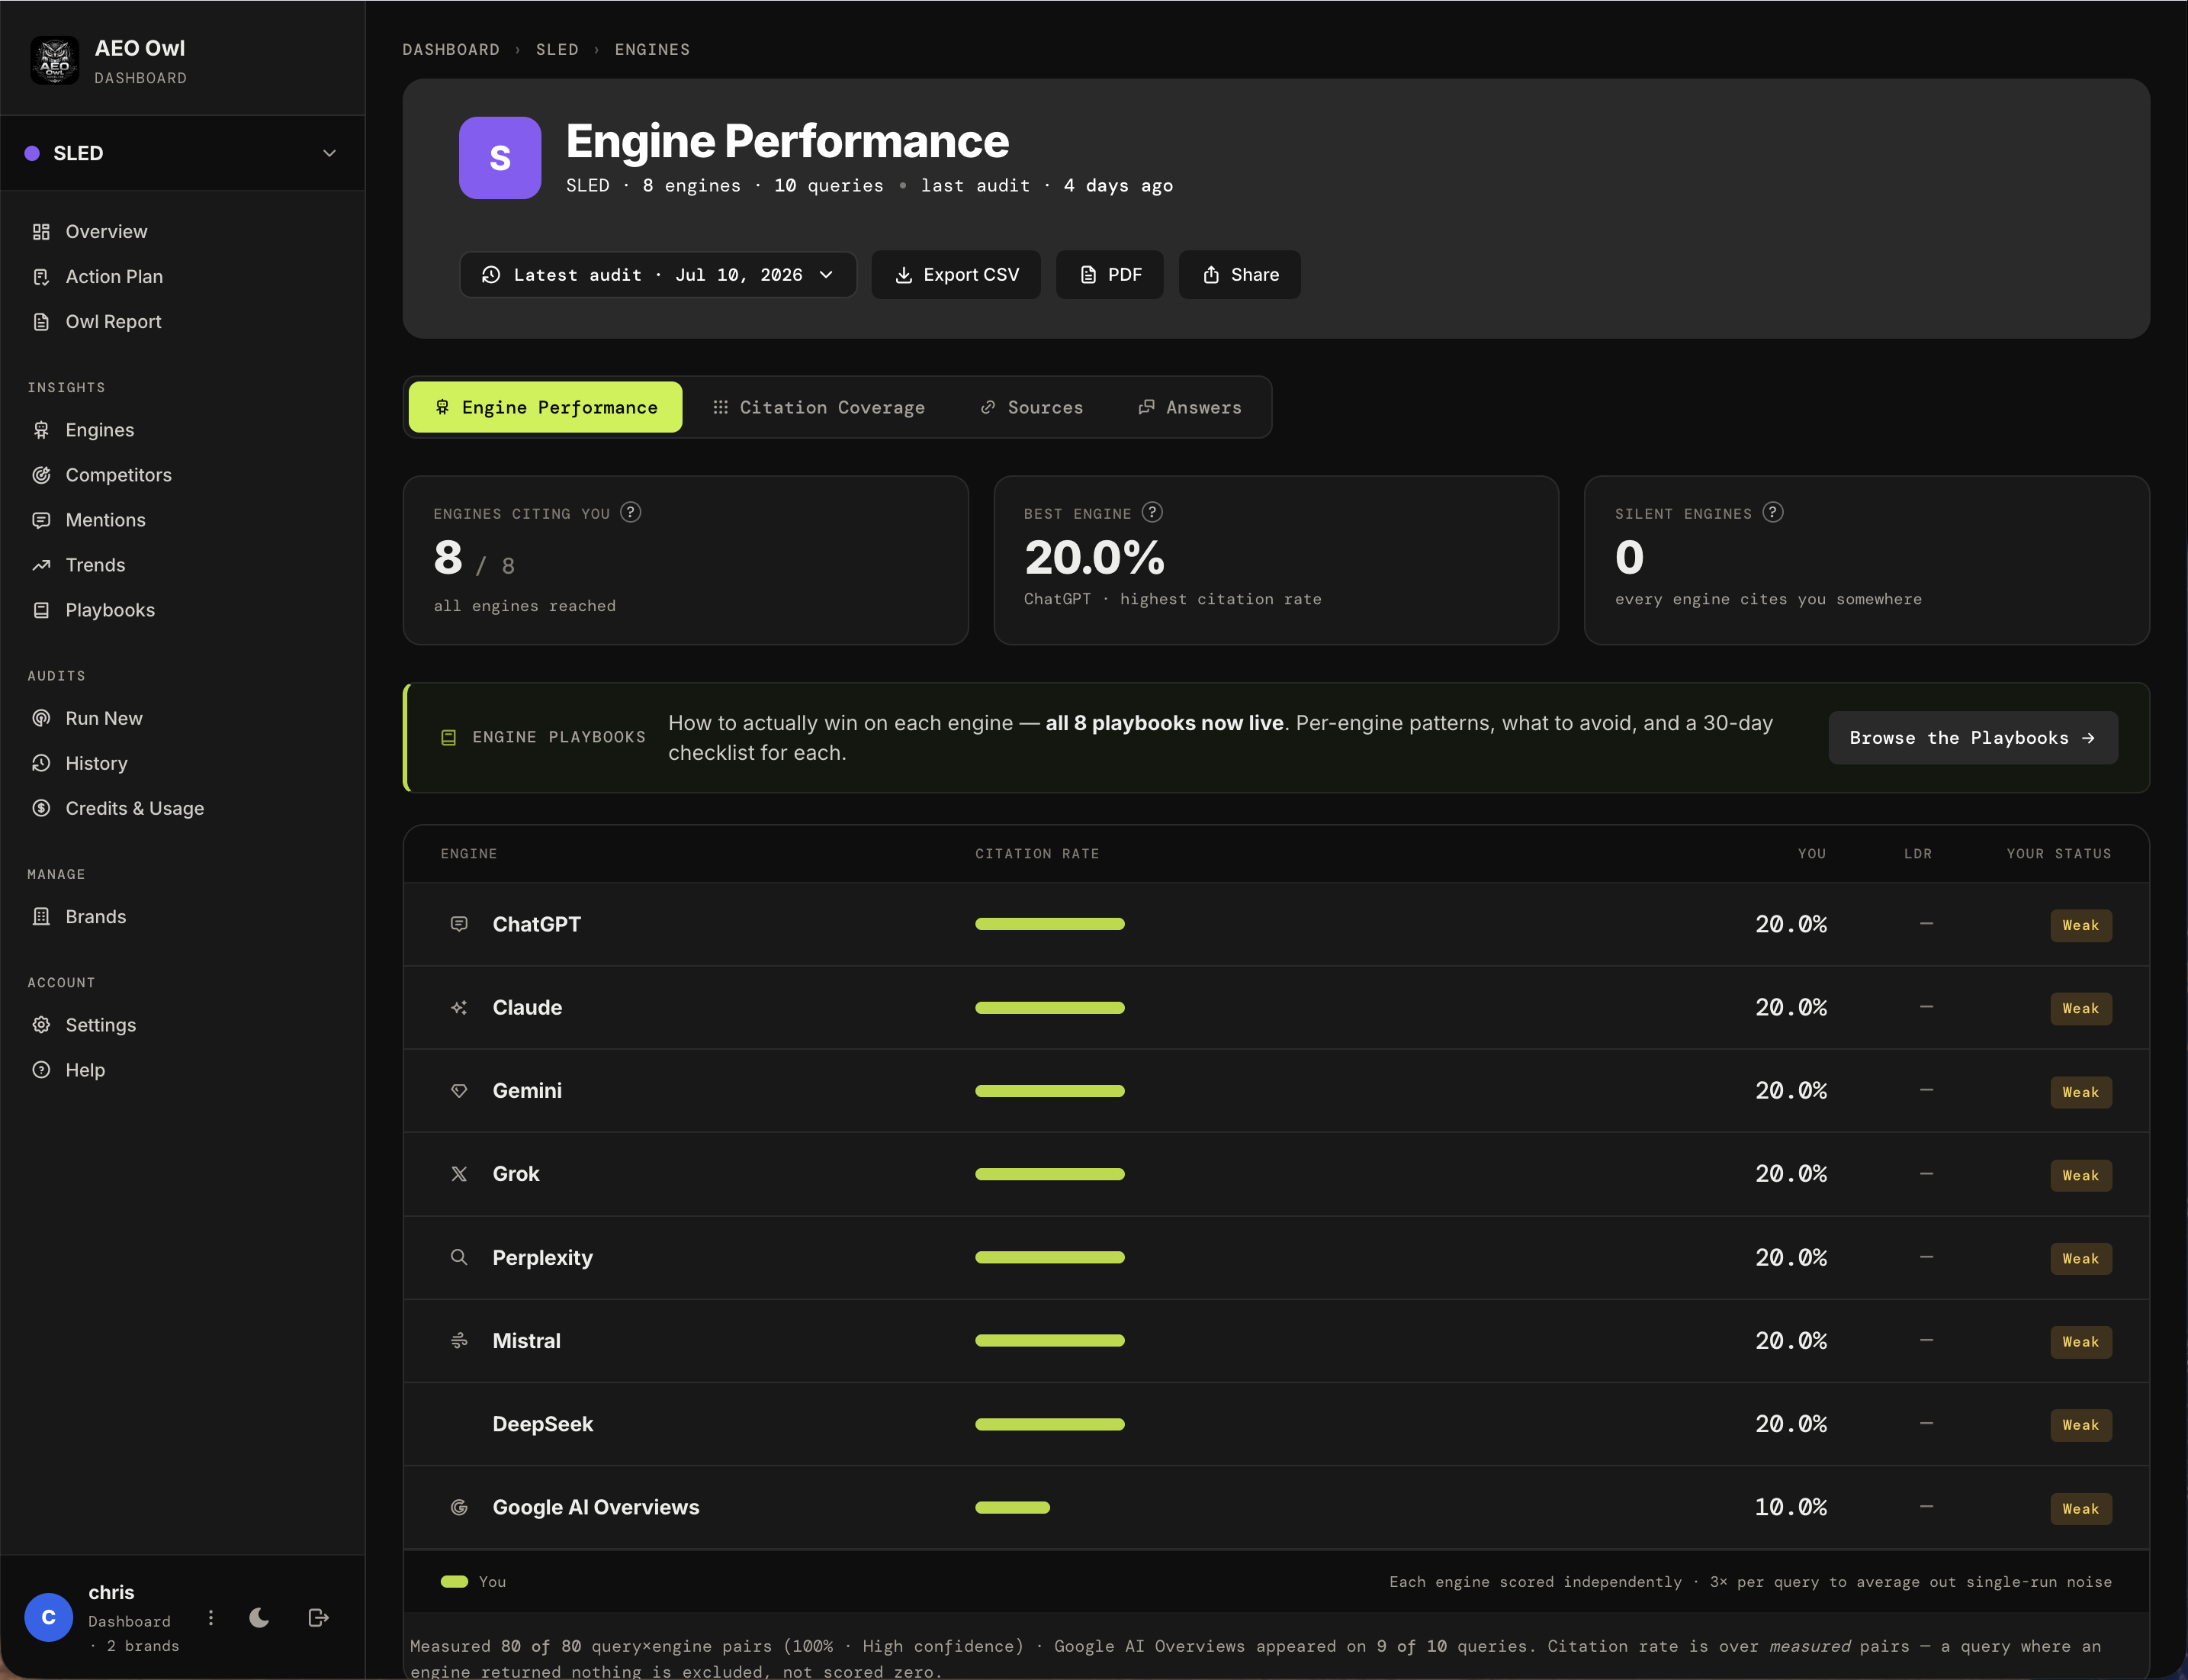Viewport: 2188px width, 1680px height.
Task: Click the Help question icon
Action: [41, 1070]
